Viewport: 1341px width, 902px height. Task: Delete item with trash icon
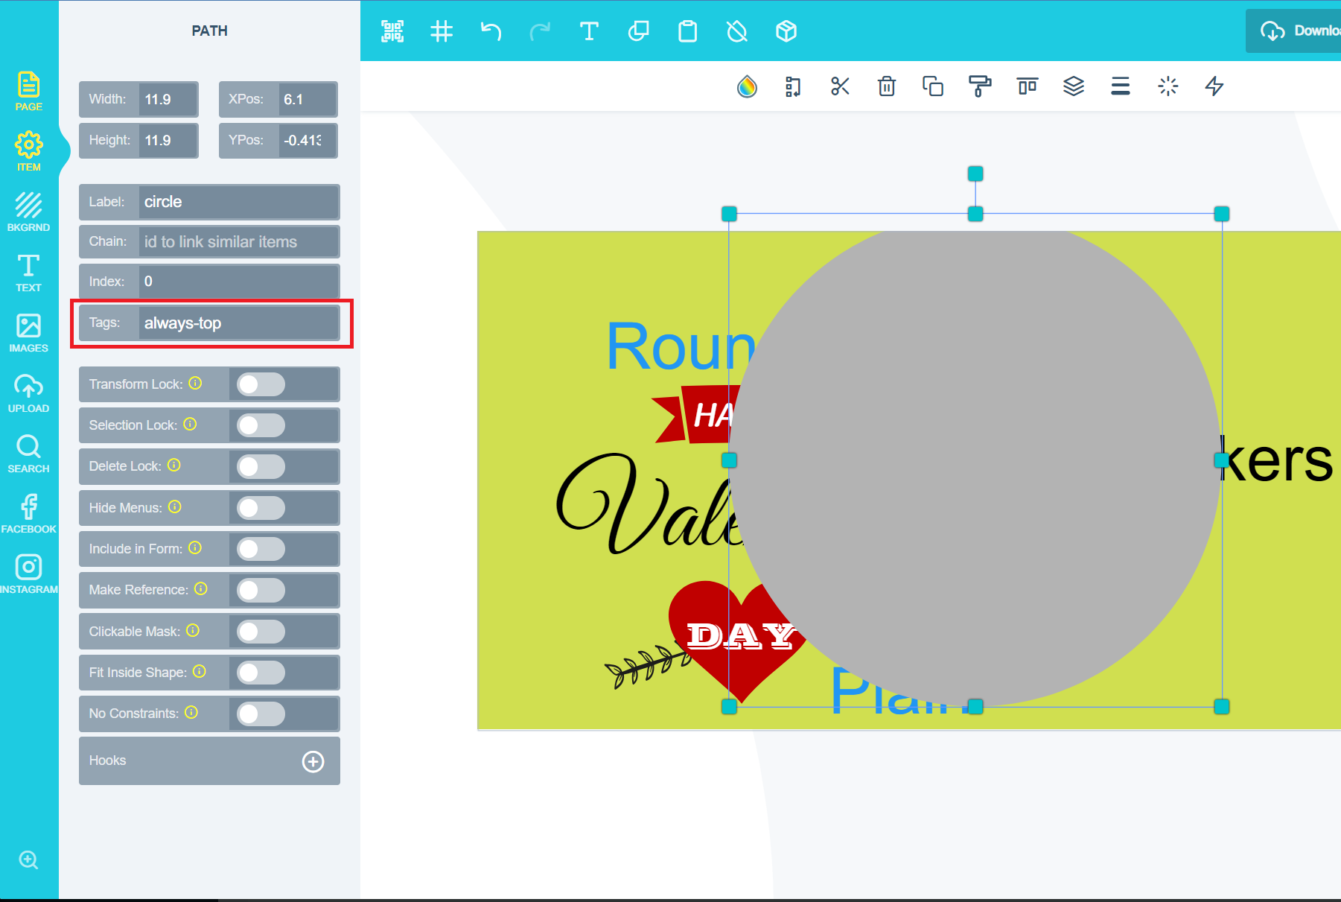click(886, 86)
